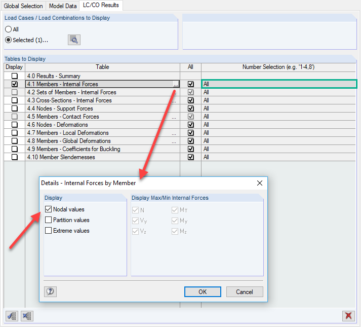361x327 pixels.
Task: Click number selection cell for 4.3 Cross-Sections
Action: (x=278, y=100)
